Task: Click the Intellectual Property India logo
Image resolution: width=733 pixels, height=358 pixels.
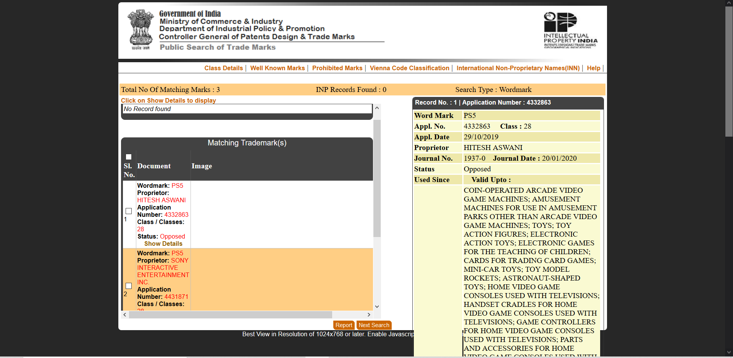Action: [x=570, y=30]
